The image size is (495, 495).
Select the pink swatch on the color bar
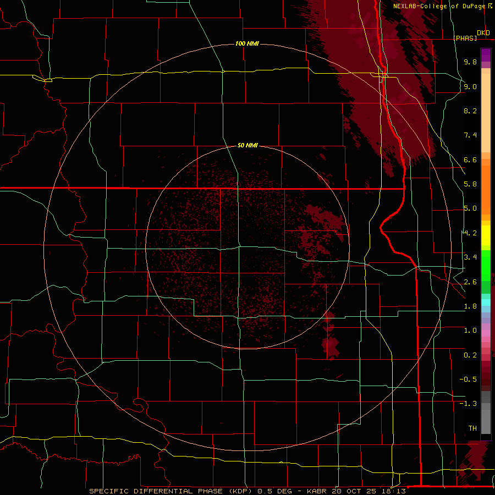(486, 333)
